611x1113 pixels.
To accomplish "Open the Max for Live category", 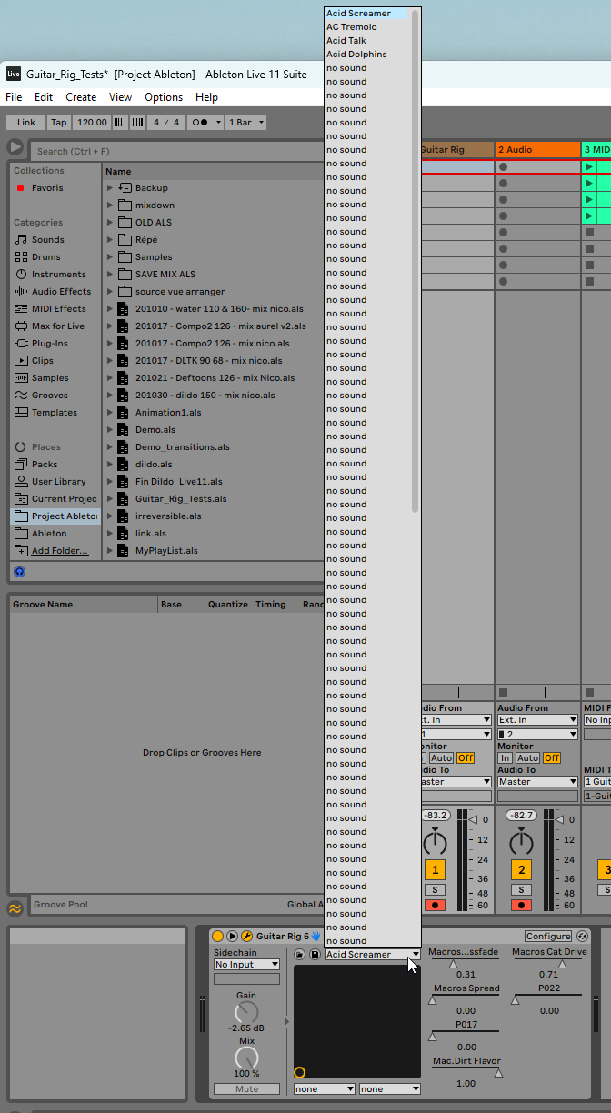I will tap(58, 326).
